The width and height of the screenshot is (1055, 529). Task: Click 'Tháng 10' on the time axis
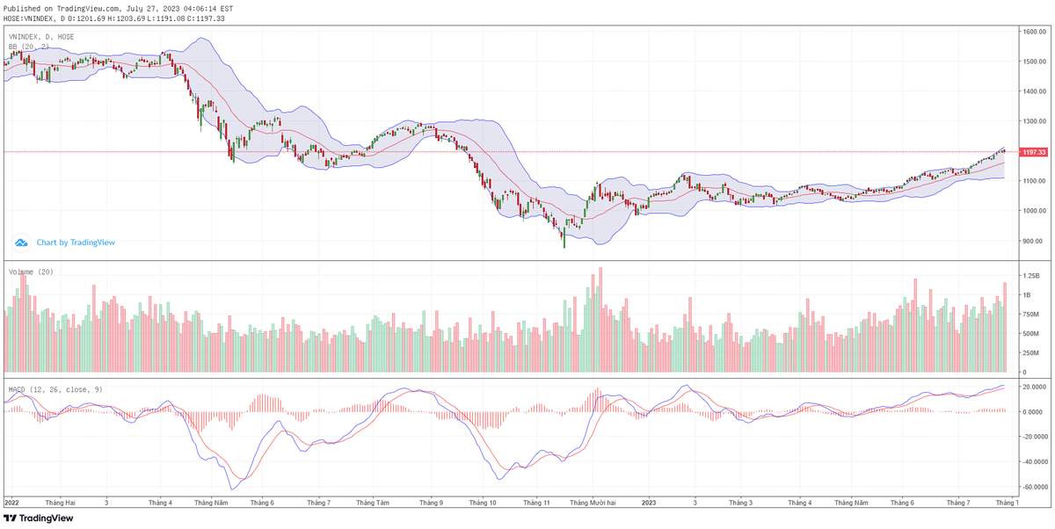[x=483, y=502]
